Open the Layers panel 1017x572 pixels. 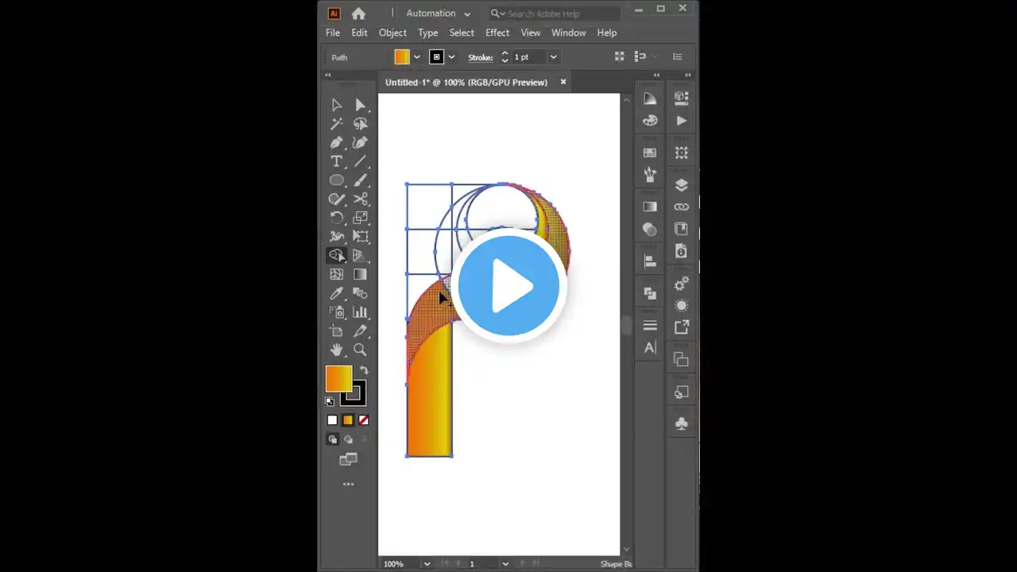681,184
